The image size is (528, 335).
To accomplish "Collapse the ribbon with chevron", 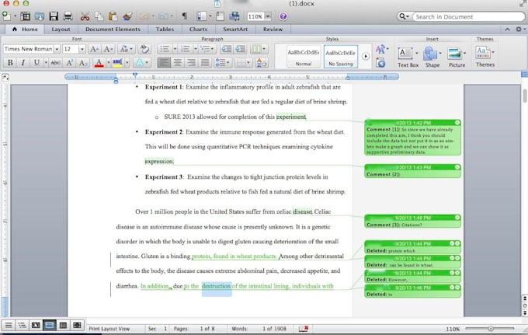I will pos(507,30).
